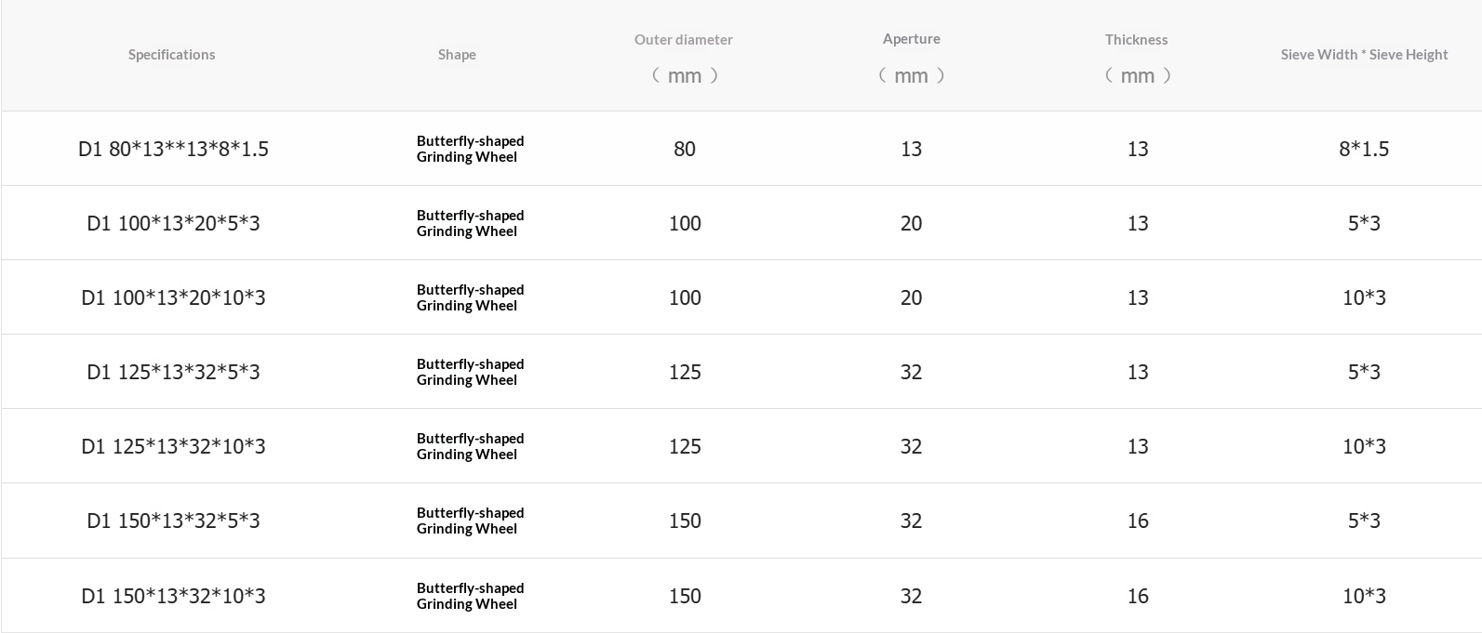Click the Aperture column header
Viewport: 1482px width, 633px height.
[x=911, y=39]
